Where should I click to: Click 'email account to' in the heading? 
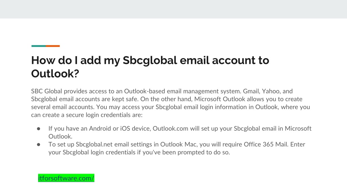(x=224, y=60)
